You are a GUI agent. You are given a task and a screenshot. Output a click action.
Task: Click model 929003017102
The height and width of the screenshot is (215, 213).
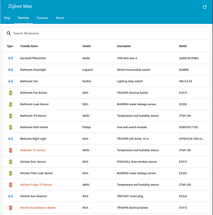point(189,127)
